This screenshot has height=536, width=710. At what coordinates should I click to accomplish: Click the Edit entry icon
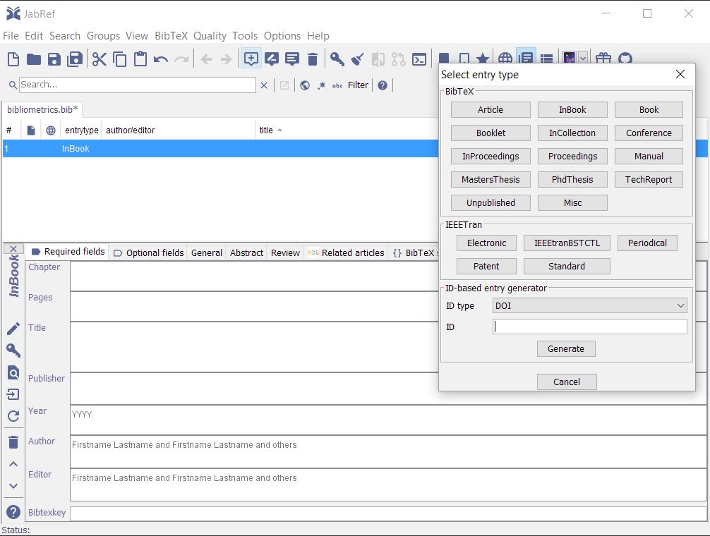point(271,59)
